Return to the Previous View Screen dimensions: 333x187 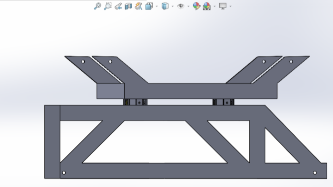pyautogui.click(x=118, y=6)
